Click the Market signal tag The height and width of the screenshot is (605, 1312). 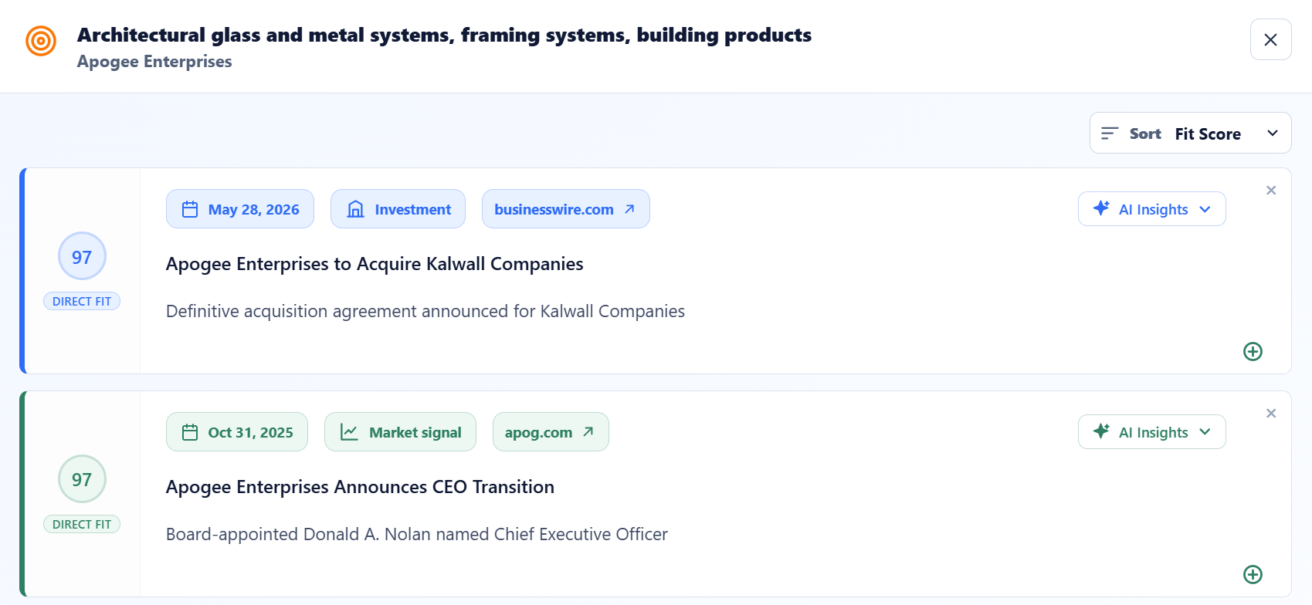click(400, 432)
